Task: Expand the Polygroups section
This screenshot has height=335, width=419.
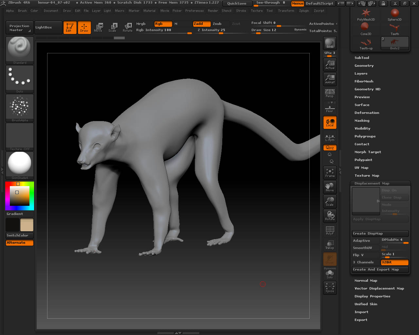Action: point(365,136)
